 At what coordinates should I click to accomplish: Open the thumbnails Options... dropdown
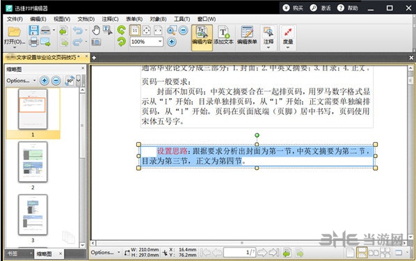point(21,81)
